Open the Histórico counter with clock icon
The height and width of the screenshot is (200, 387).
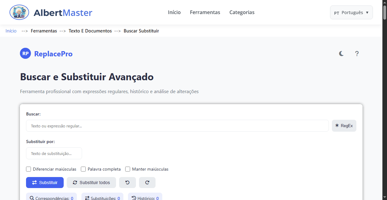(x=145, y=198)
